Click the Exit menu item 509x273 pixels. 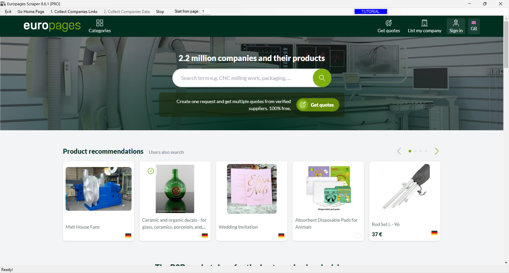[8, 12]
